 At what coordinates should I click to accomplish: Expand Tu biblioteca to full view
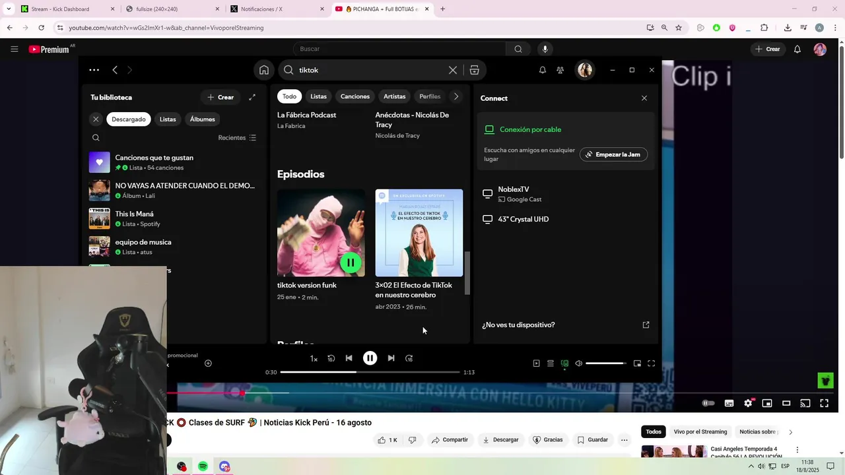[252, 97]
